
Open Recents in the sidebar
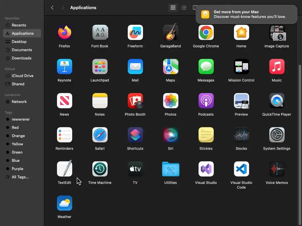coord(22,25)
